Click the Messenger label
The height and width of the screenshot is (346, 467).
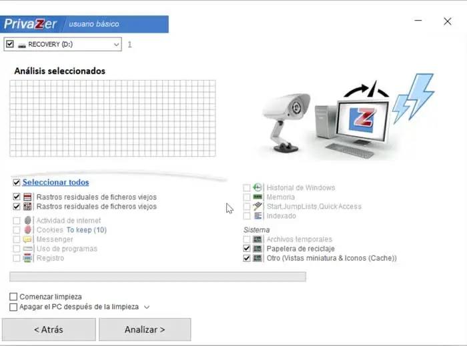[x=55, y=239]
